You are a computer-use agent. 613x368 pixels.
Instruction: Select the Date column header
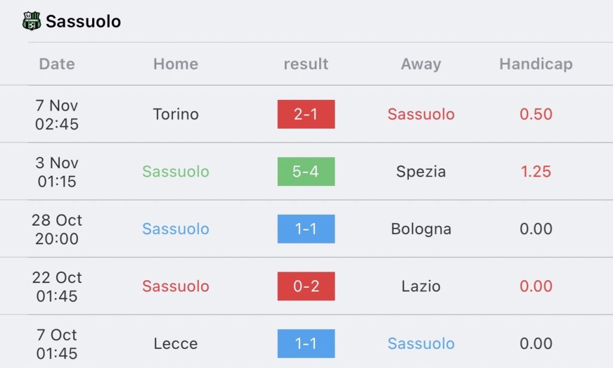click(x=57, y=64)
